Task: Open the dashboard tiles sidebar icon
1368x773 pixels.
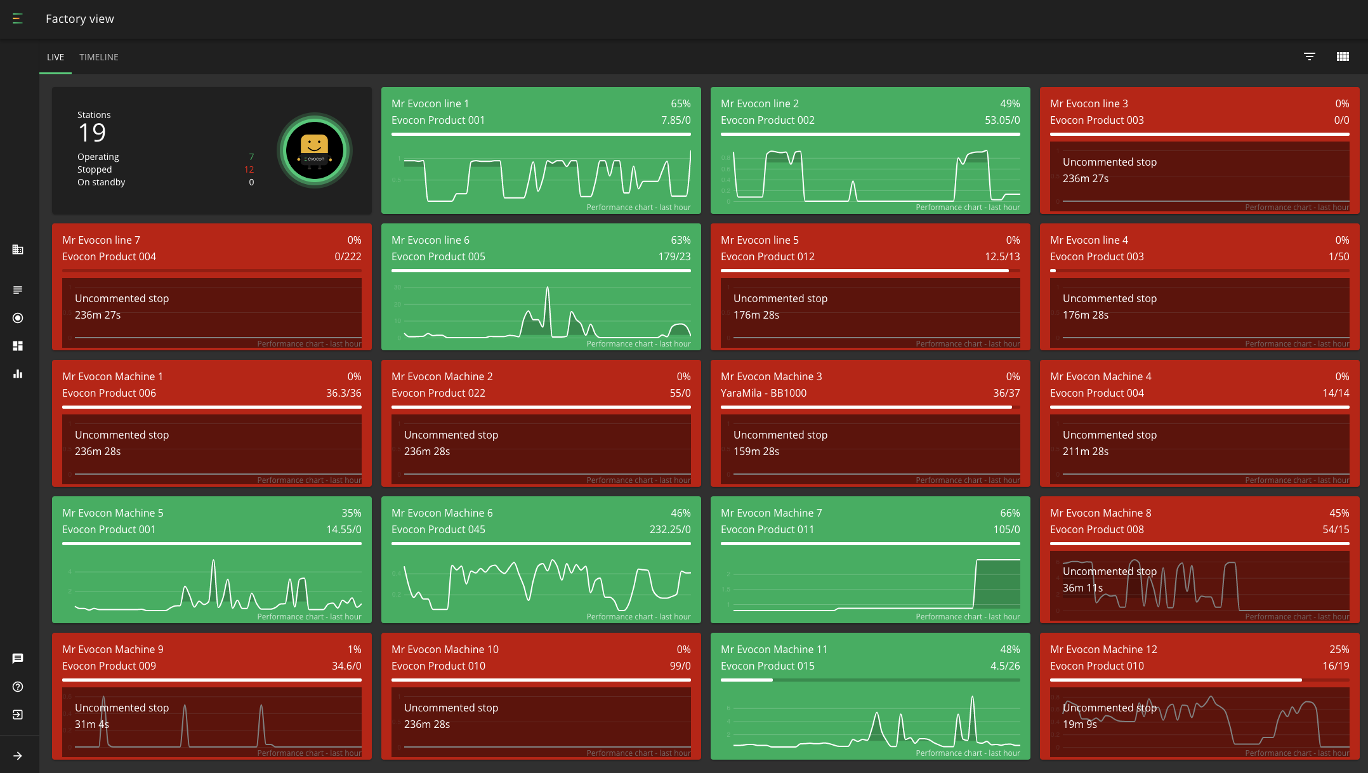Action: coord(18,346)
